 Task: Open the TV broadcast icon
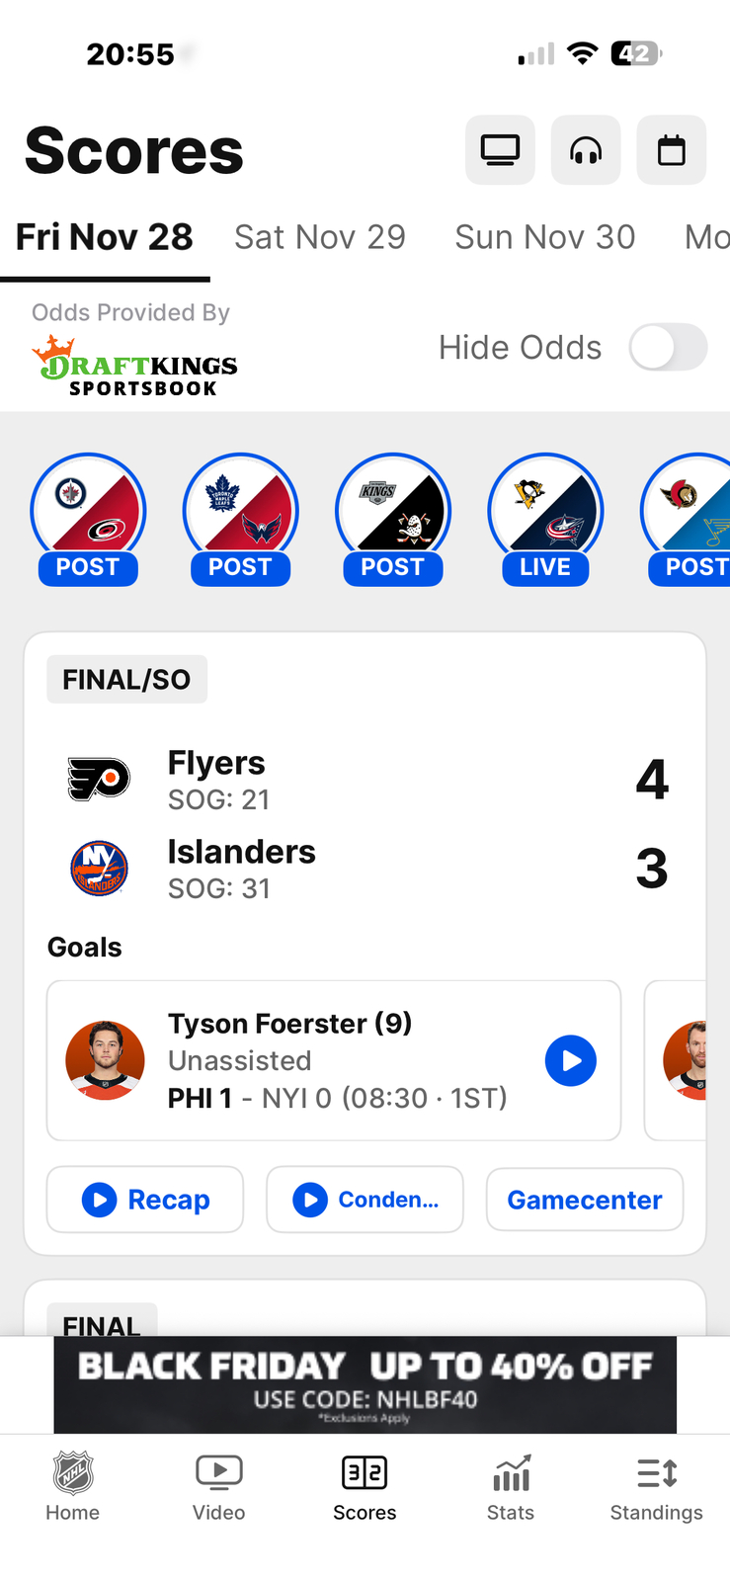(x=500, y=150)
